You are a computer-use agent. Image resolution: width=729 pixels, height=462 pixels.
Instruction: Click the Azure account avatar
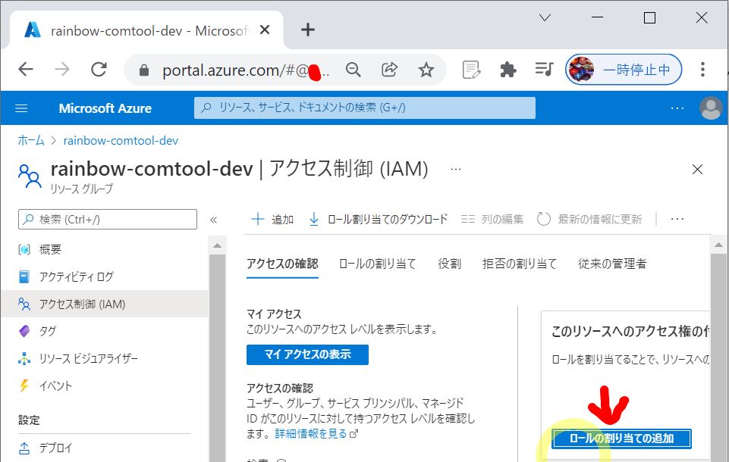tap(711, 108)
